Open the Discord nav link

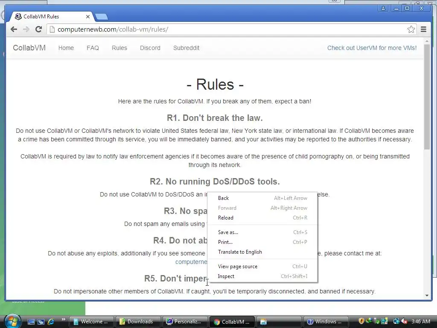click(150, 48)
